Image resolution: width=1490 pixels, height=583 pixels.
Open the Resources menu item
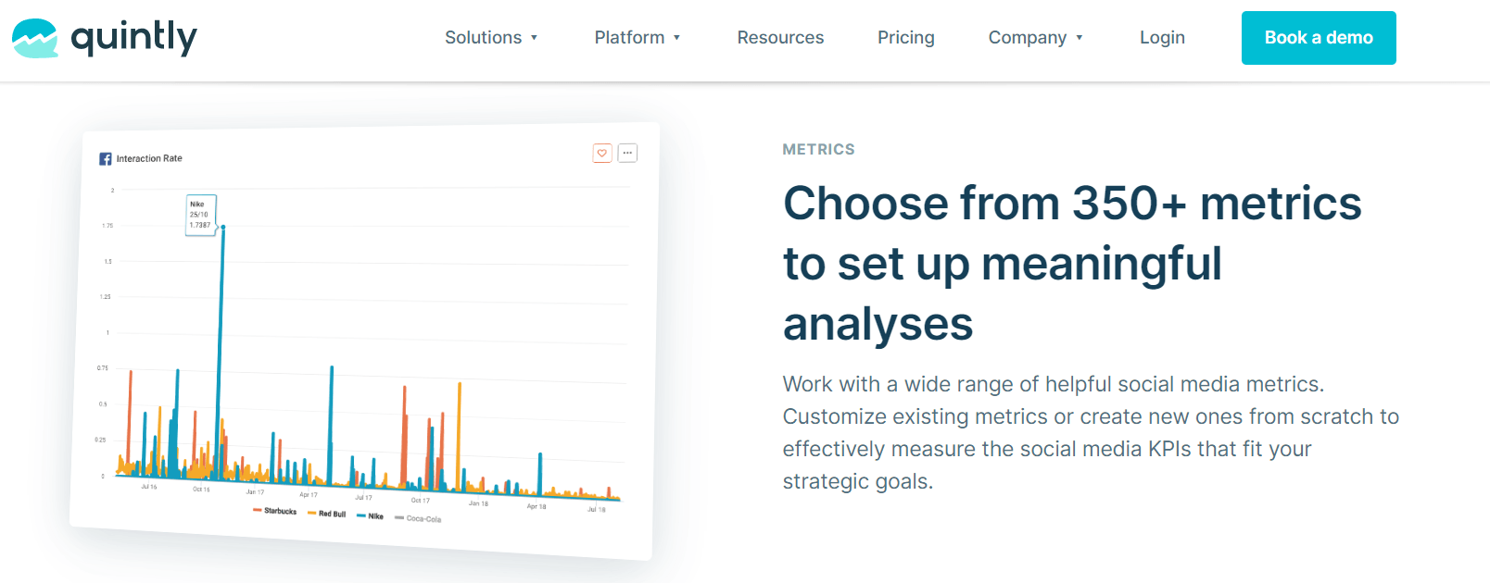point(780,38)
